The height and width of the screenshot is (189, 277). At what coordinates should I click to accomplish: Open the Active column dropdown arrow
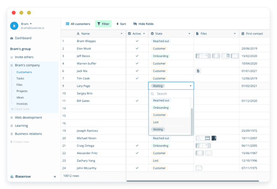[144, 33]
